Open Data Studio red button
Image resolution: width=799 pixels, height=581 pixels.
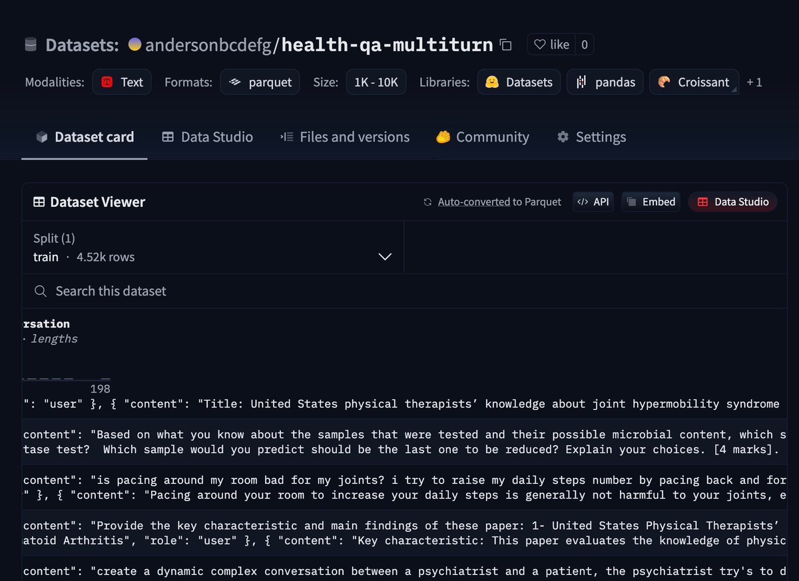(732, 202)
